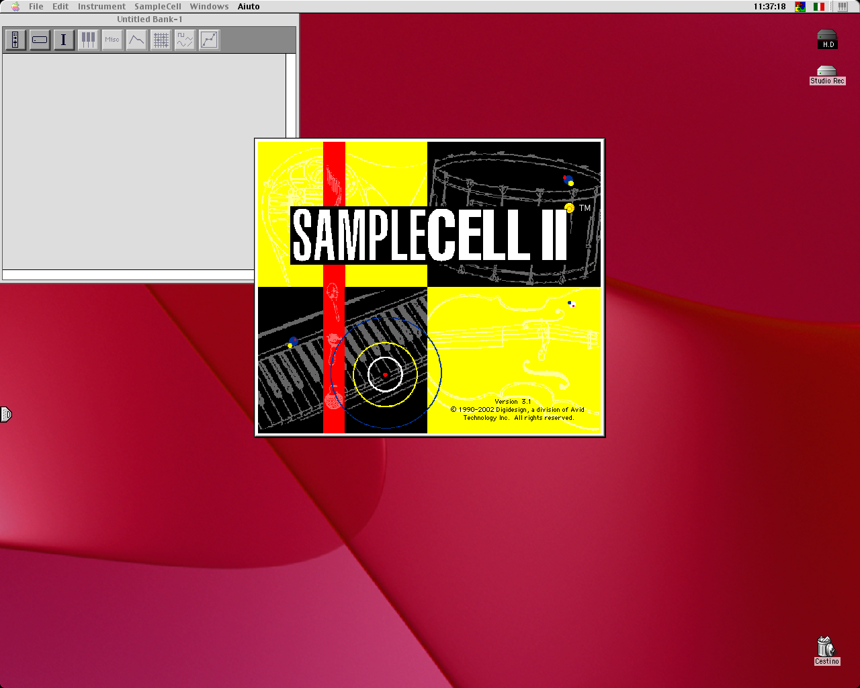Click the "Version 3.1" text on splash
860x688 pixels.
(x=513, y=401)
